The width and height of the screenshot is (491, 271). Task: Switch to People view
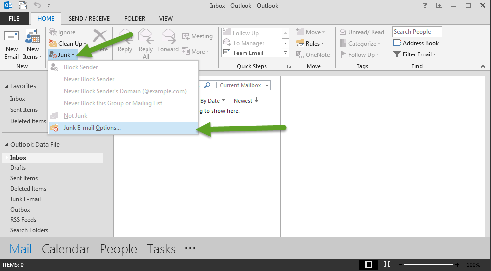(118, 249)
